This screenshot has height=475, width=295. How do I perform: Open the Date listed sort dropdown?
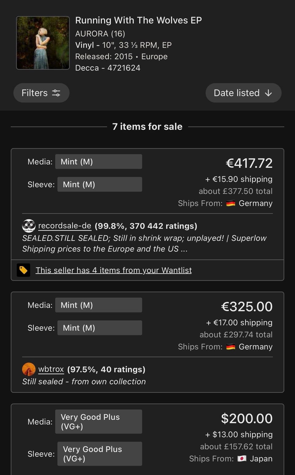[x=243, y=93]
